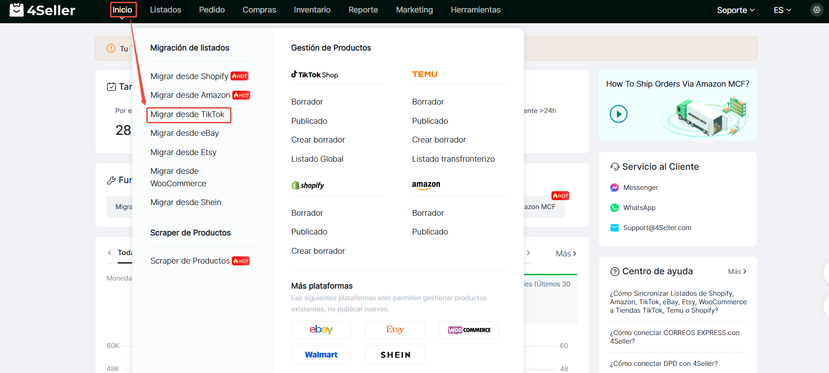Click Shopify Crear borrador
Viewport: 829px width, 373px height.
[x=318, y=251]
